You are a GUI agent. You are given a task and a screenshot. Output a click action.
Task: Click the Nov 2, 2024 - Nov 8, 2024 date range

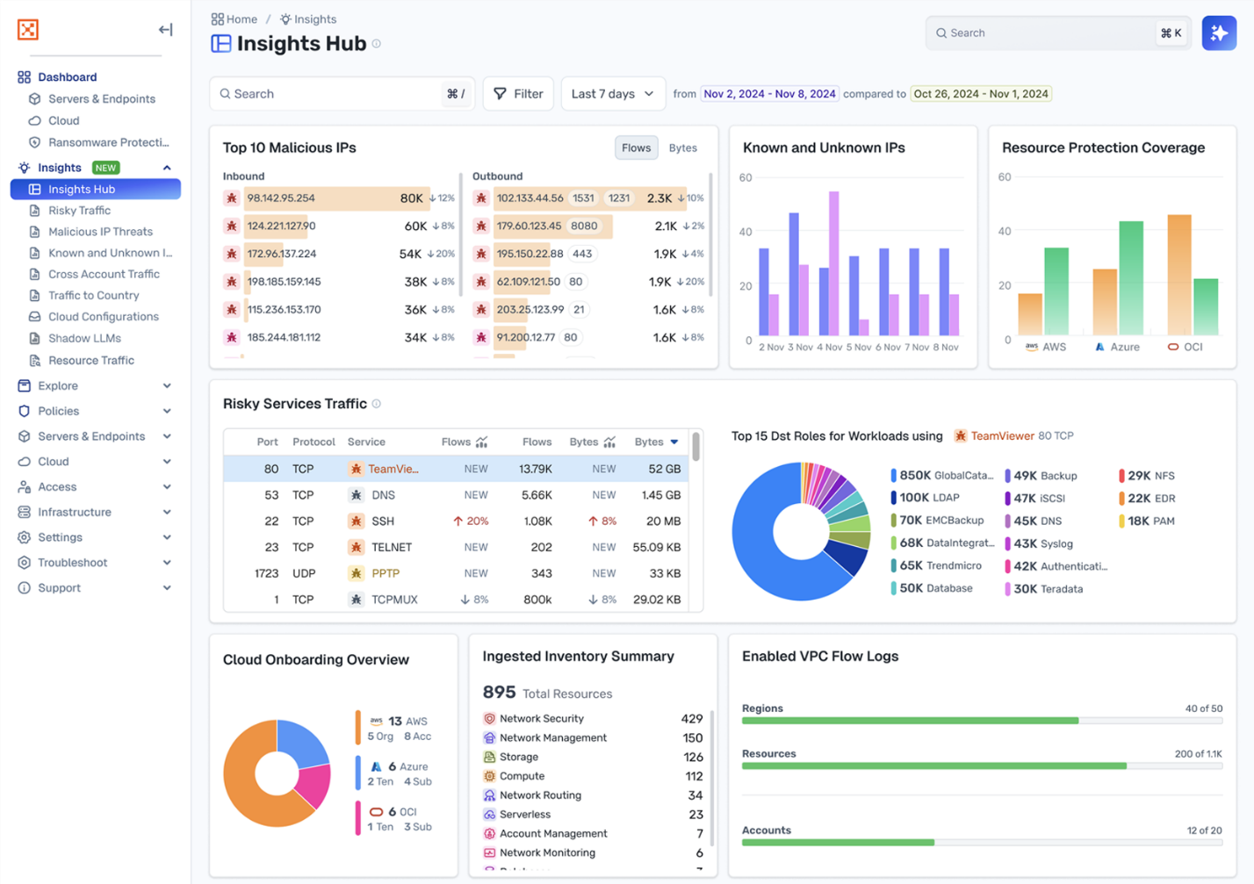point(769,94)
